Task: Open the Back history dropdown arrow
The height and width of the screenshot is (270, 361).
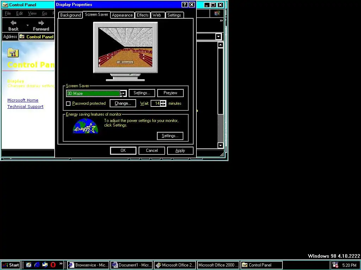Action: point(27,25)
